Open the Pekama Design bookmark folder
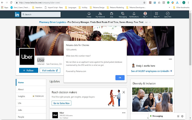The image size is (192, 120). (x=97, y=7)
